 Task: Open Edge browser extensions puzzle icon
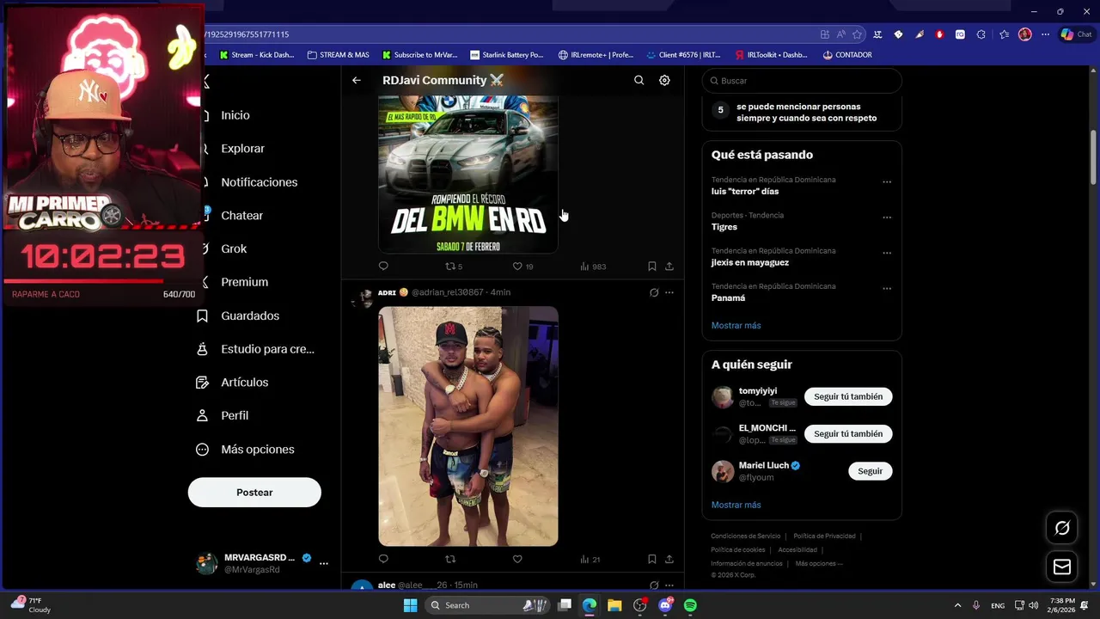981,34
